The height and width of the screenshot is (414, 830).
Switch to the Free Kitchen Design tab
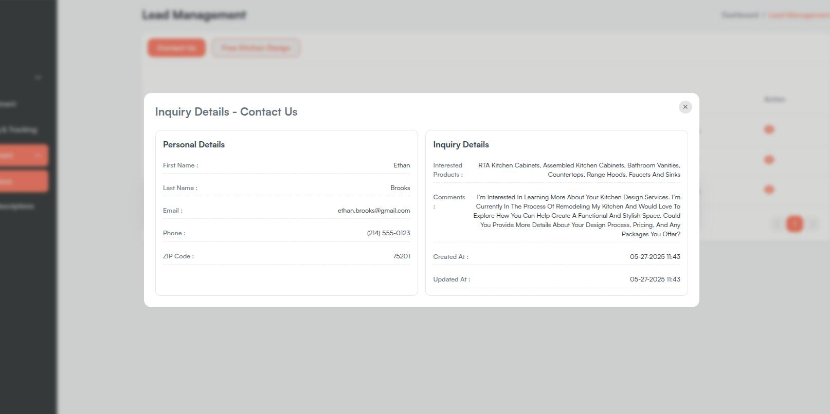pyautogui.click(x=256, y=48)
